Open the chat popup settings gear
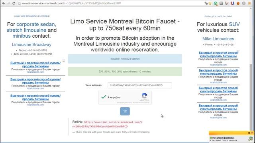 (x=249, y=133)
